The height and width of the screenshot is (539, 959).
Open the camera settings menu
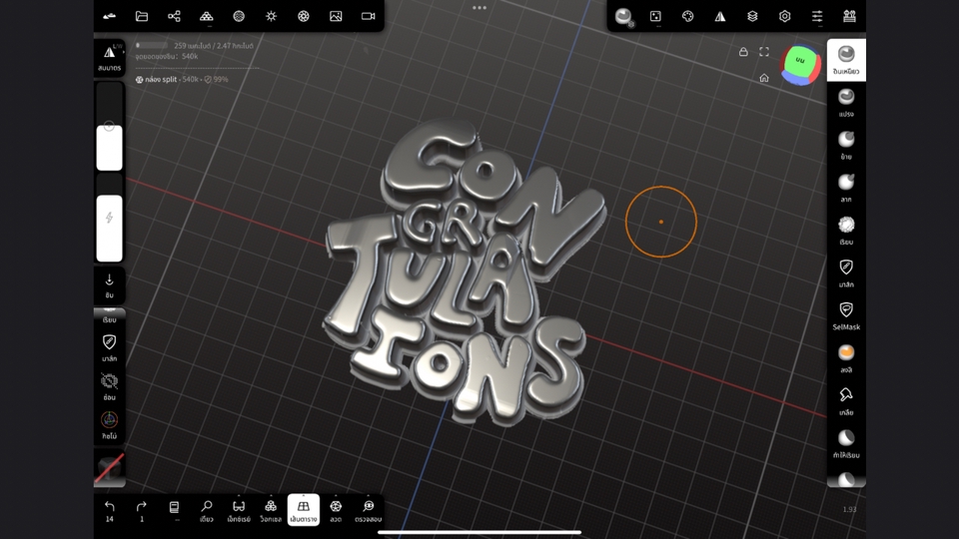(x=369, y=16)
